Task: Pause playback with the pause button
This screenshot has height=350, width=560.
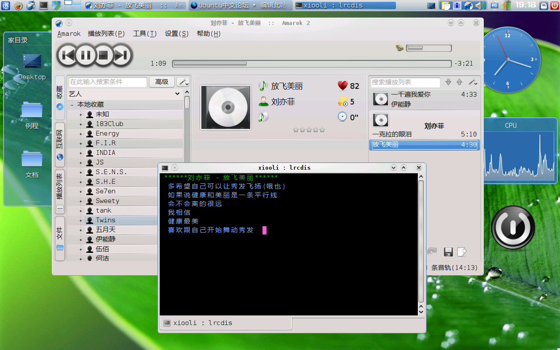Action: point(86,55)
